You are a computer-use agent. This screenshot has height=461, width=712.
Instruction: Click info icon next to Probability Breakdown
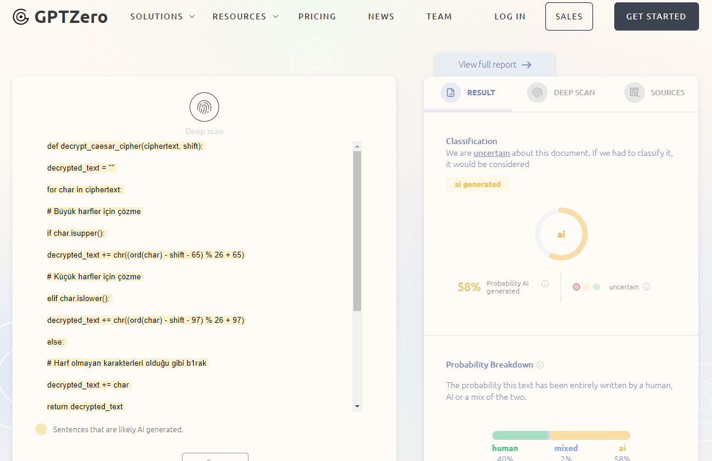(540, 365)
